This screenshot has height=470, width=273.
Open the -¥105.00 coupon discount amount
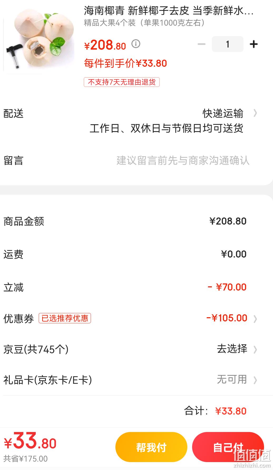click(227, 318)
